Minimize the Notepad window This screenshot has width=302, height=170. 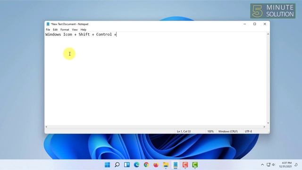pos(244,24)
